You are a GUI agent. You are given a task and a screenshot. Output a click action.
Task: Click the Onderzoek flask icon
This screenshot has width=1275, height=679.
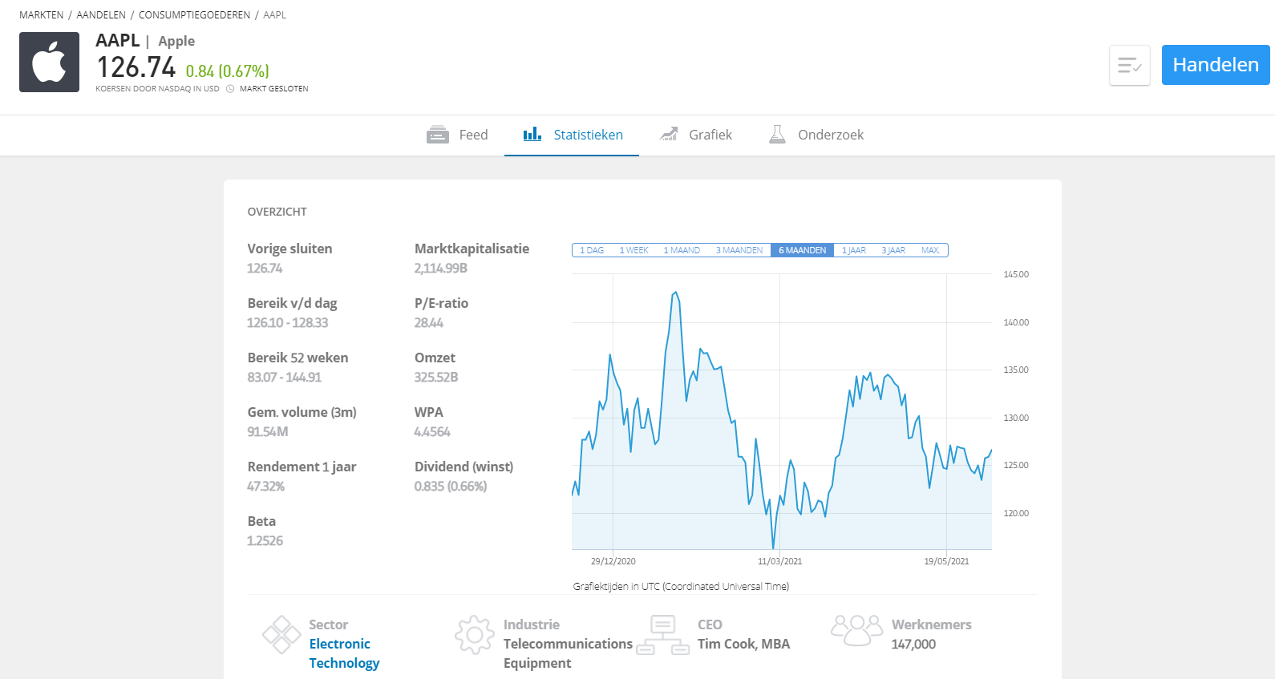coord(777,135)
